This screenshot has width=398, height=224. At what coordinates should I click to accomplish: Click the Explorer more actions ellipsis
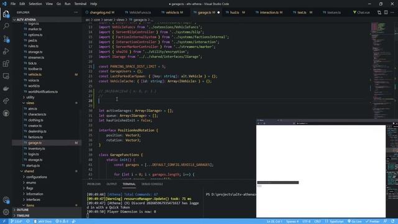point(76,12)
